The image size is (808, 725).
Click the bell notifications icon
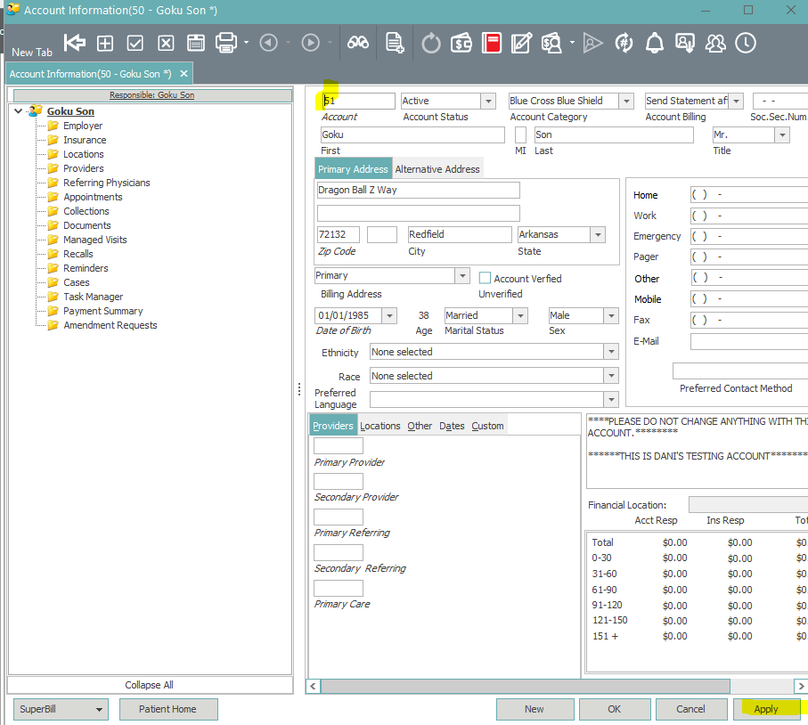(655, 43)
